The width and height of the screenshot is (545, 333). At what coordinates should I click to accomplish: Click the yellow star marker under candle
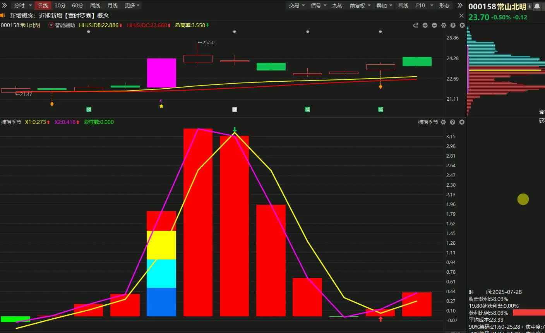click(161, 106)
